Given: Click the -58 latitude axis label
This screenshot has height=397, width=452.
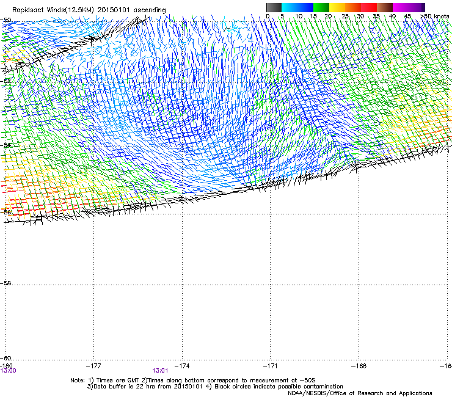Looking at the screenshot, I should pos(5,283).
